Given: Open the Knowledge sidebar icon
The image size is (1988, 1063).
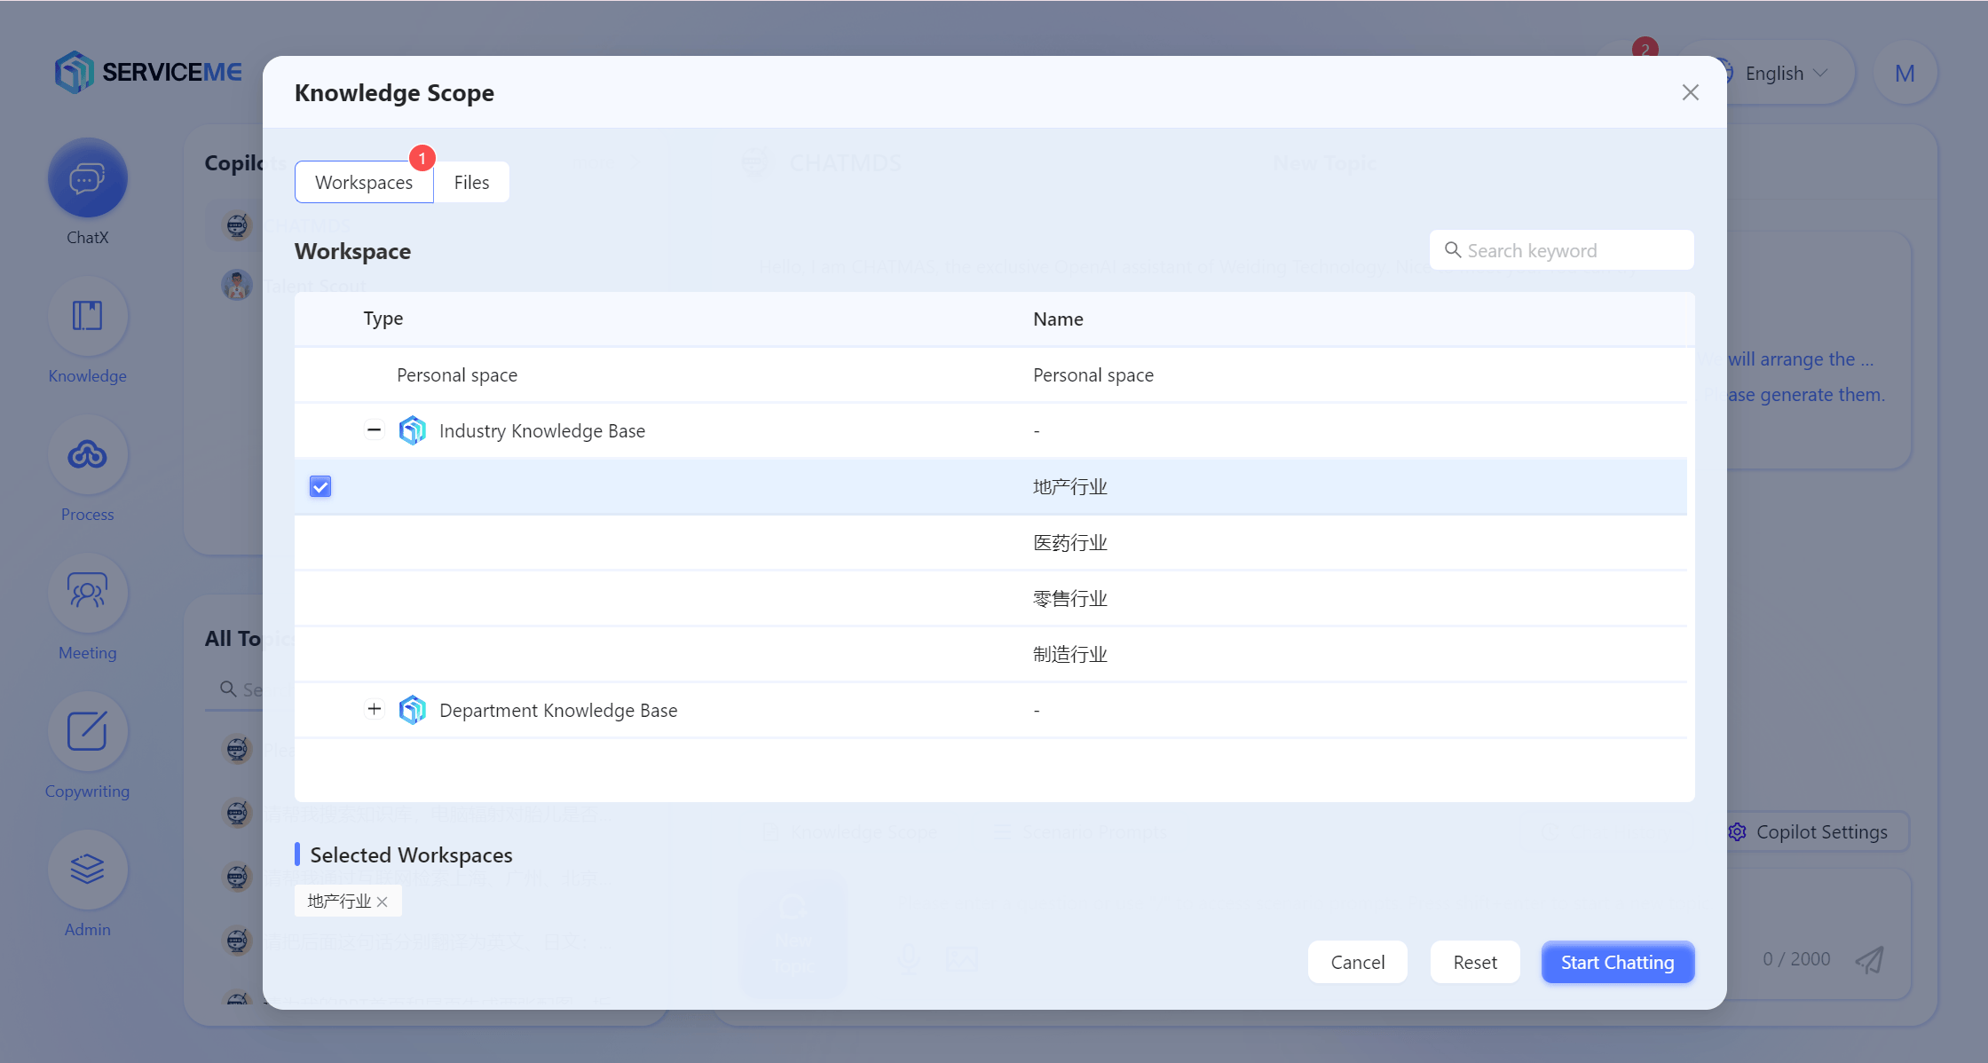Looking at the screenshot, I should pos(87,317).
